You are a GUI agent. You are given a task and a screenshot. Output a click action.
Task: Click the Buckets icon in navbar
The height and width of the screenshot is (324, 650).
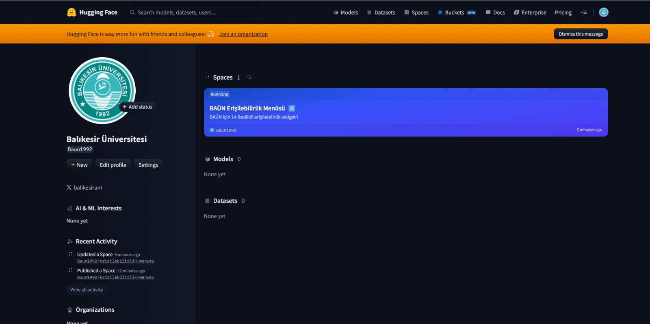pos(440,13)
